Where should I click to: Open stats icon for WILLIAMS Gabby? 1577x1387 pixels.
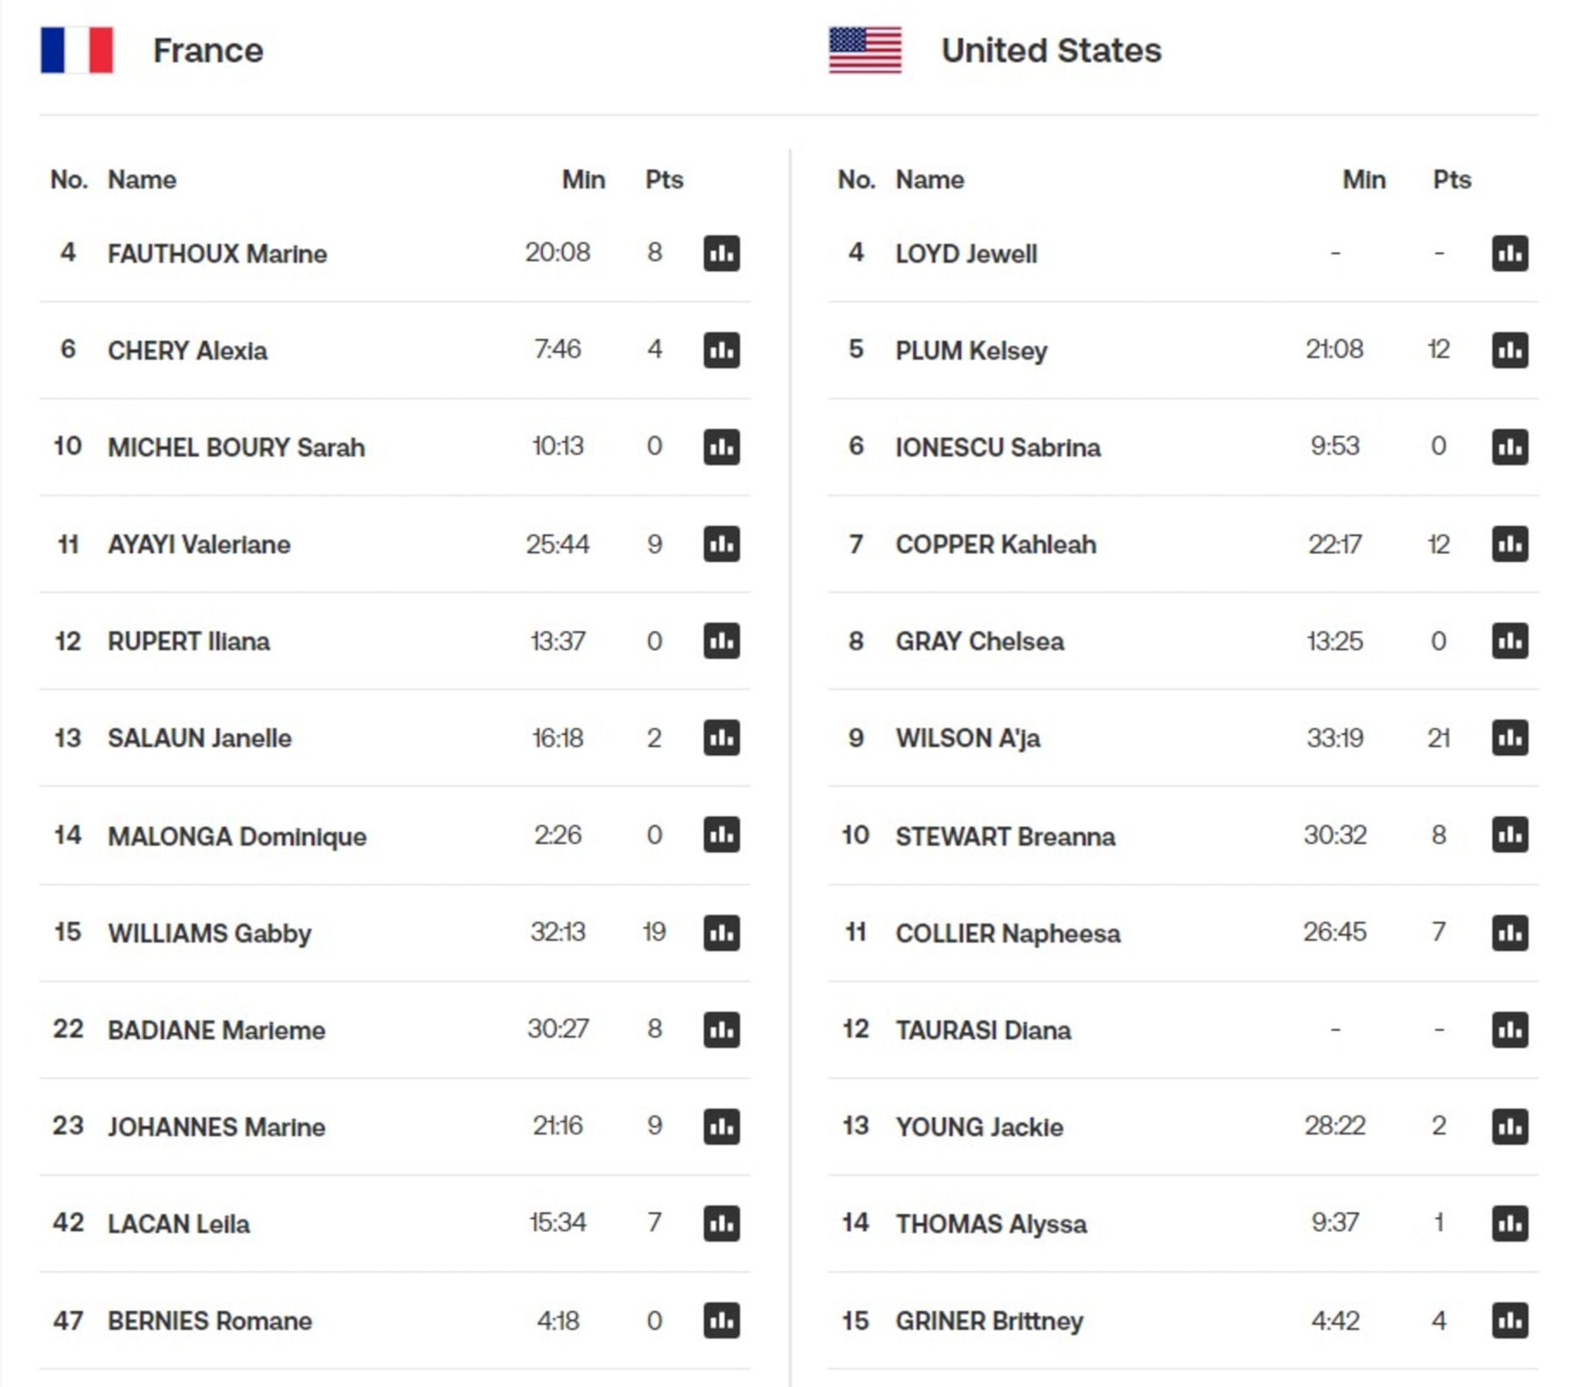point(721,932)
